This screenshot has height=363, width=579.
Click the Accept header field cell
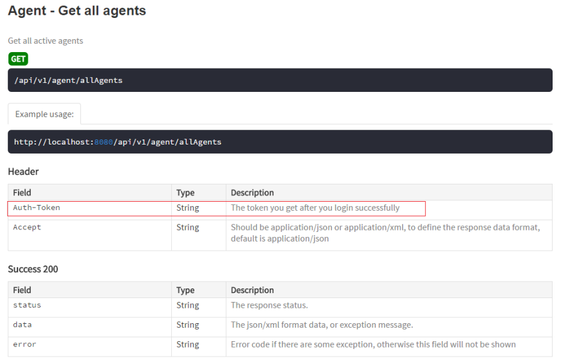coord(27,227)
